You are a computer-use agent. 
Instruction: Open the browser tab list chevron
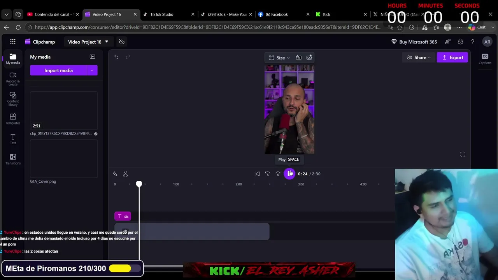point(7,14)
